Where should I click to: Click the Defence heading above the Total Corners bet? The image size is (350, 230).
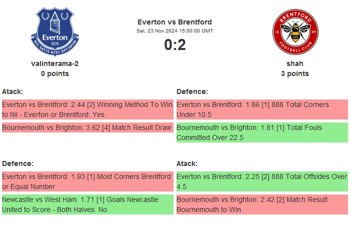point(192,91)
